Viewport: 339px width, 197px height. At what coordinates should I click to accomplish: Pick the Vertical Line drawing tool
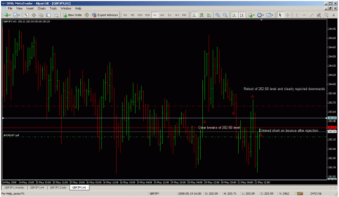pos(297,15)
